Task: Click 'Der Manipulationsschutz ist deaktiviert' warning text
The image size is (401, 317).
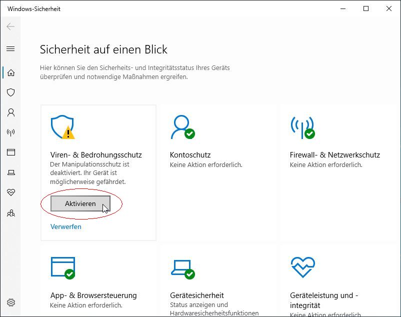Action: click(89, 173)
